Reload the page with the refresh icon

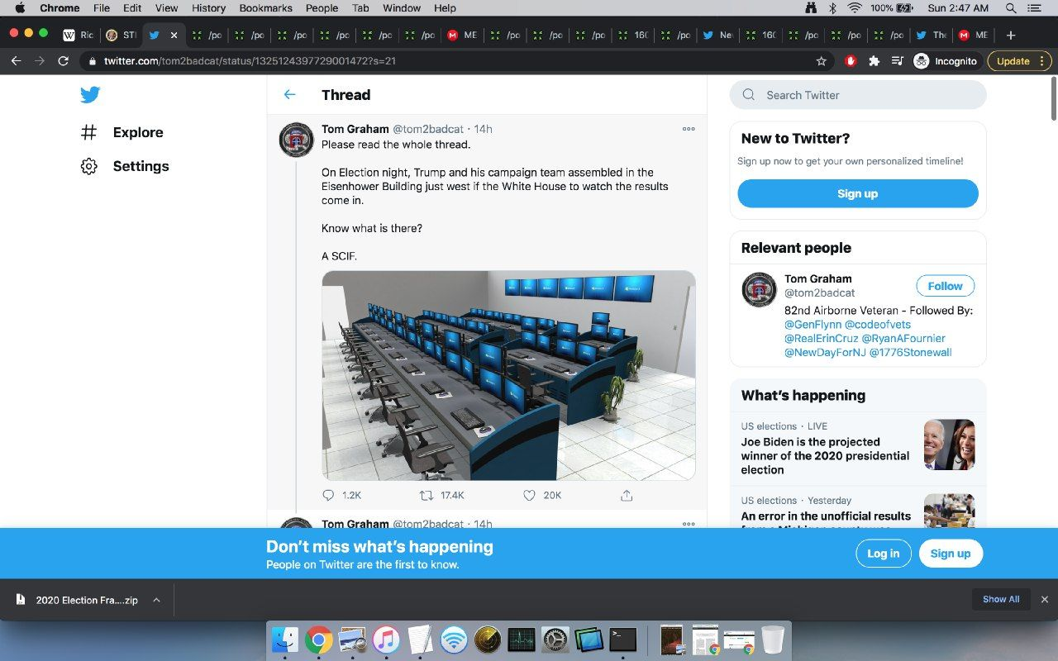(64, 60)
